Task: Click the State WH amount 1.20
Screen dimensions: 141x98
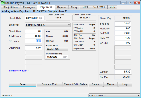Action: pos(123,38)
